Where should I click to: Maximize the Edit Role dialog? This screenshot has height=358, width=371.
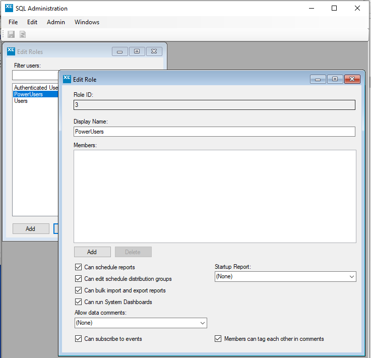(x=335, y=79)
